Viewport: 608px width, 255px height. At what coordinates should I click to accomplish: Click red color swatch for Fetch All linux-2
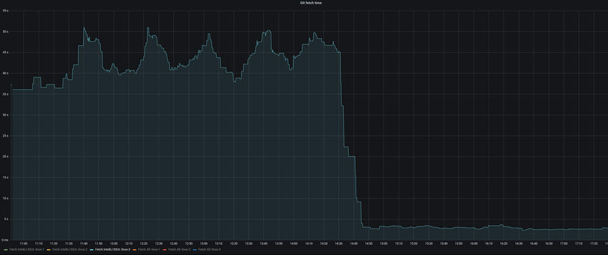(165, 250)
